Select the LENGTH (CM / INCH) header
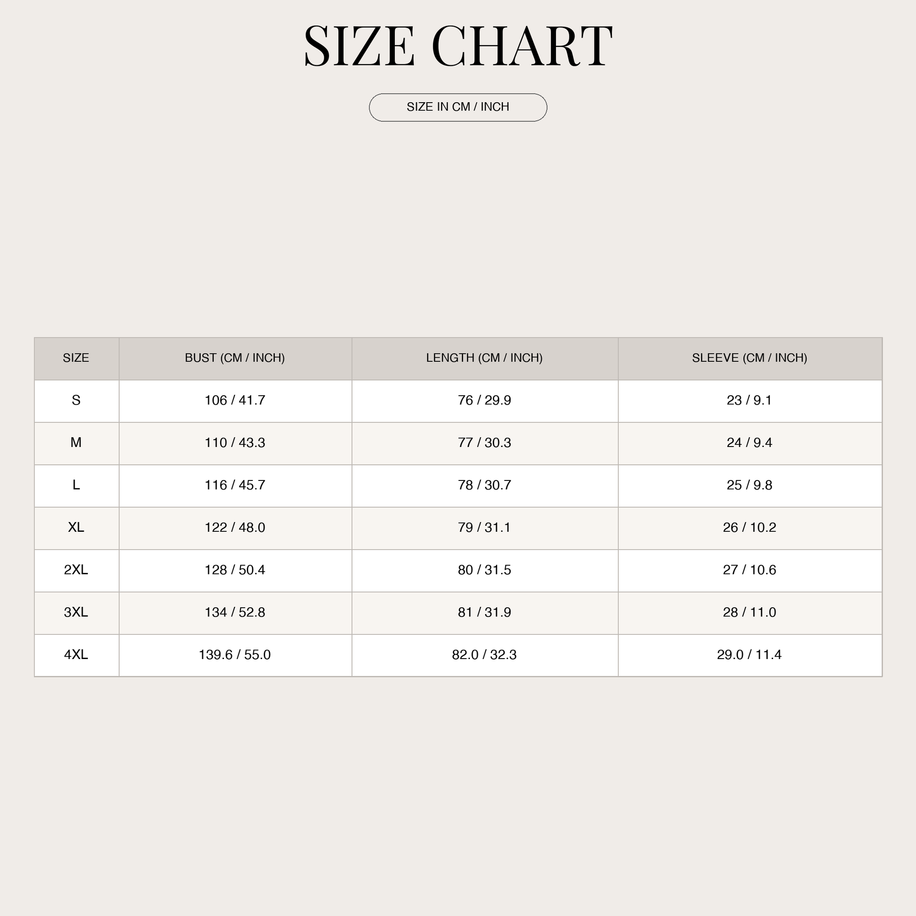916x916 pixels. pos(484,358)
